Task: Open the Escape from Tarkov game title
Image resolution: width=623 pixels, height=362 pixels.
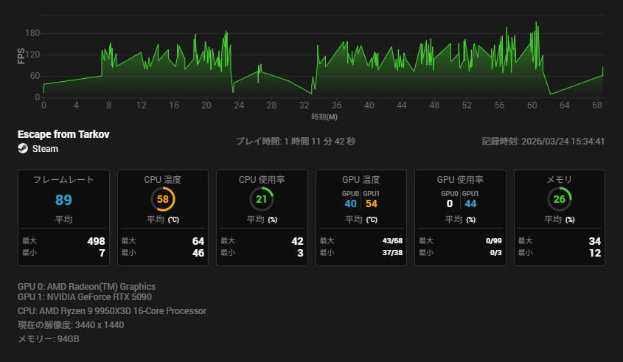Action: (x=63, y=135)
